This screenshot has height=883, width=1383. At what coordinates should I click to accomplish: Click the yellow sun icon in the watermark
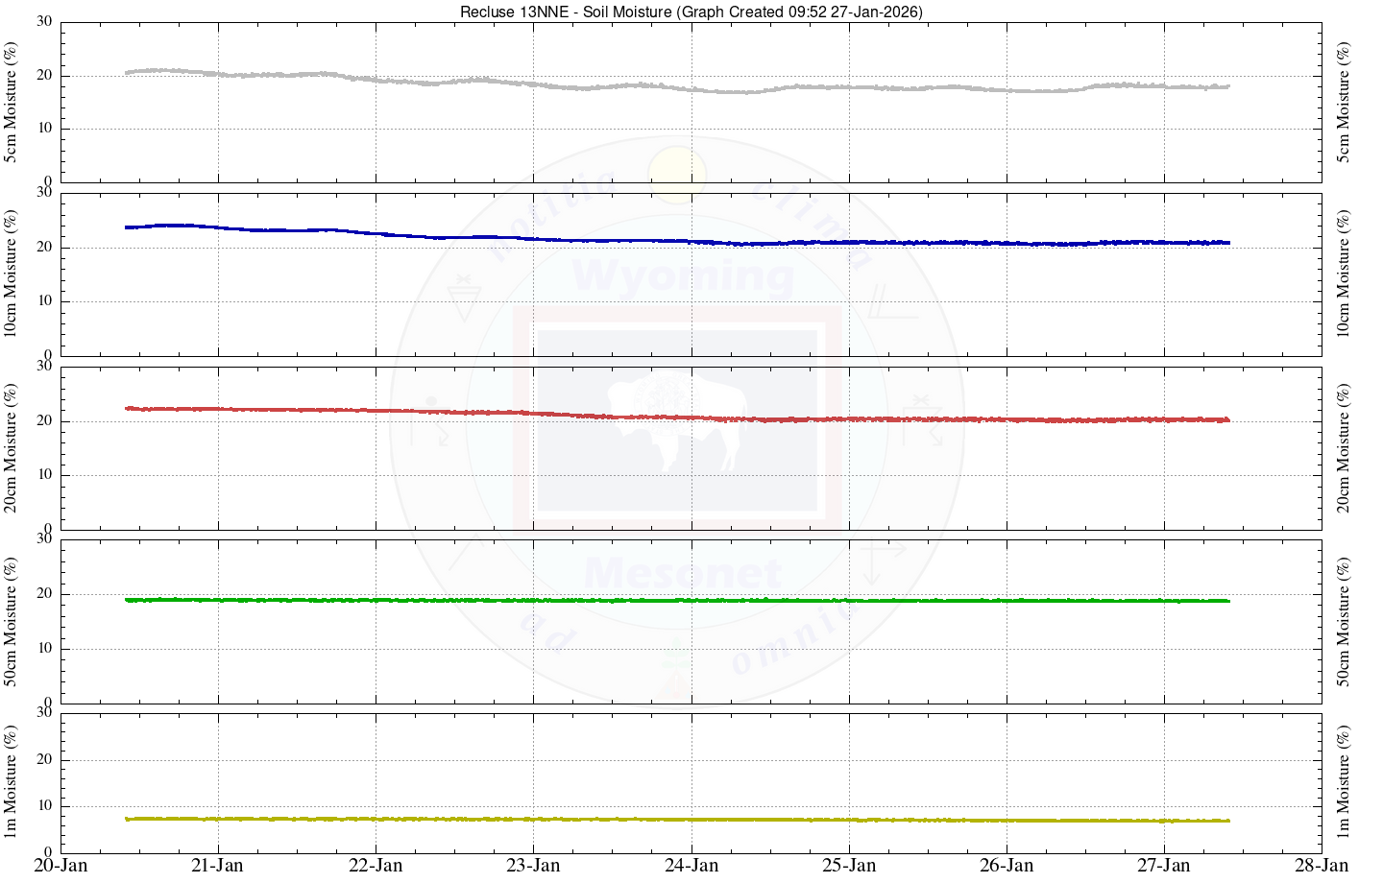point(676,175)
